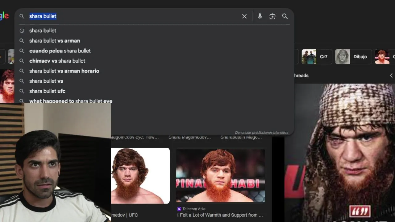
Task: Click clock icon beside 'shara bullet' history entry
Action: point(22,31)
